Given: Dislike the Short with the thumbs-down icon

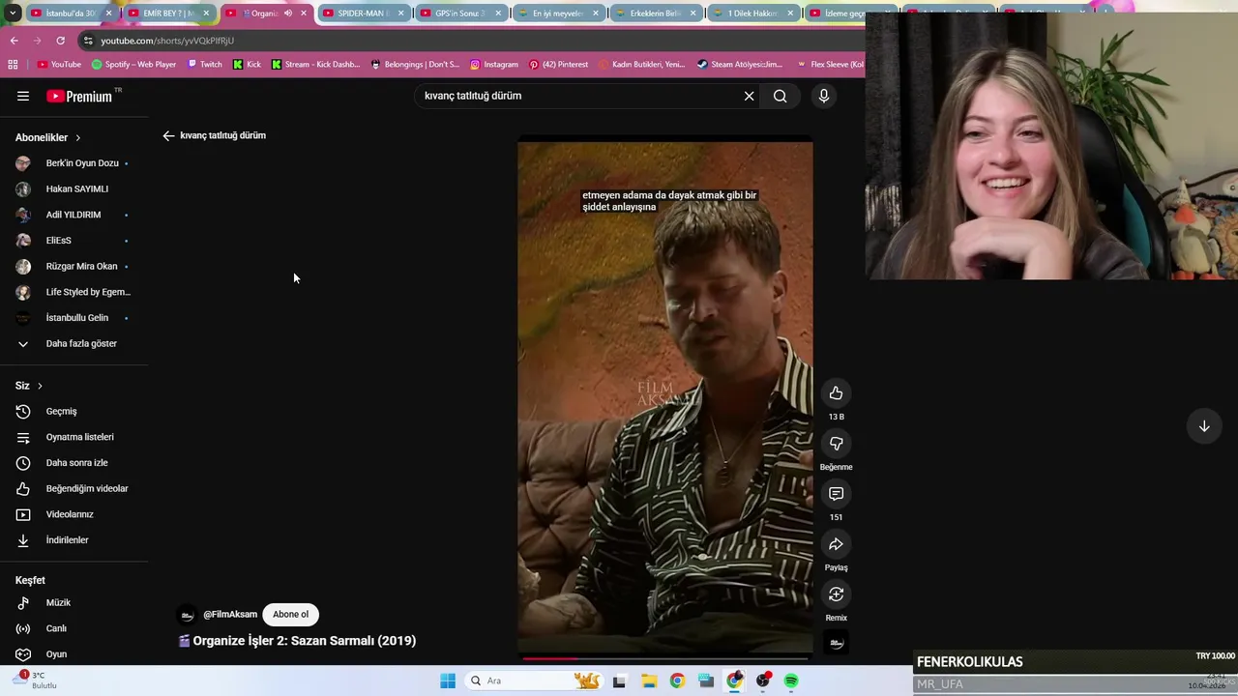Looking at the screenshot, I should [836, 444].
